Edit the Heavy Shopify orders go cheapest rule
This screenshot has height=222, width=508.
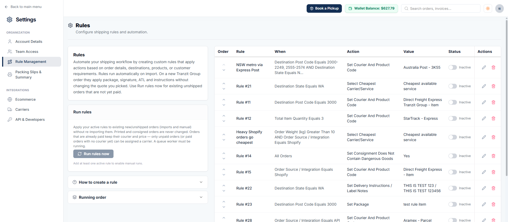[484, 137]
